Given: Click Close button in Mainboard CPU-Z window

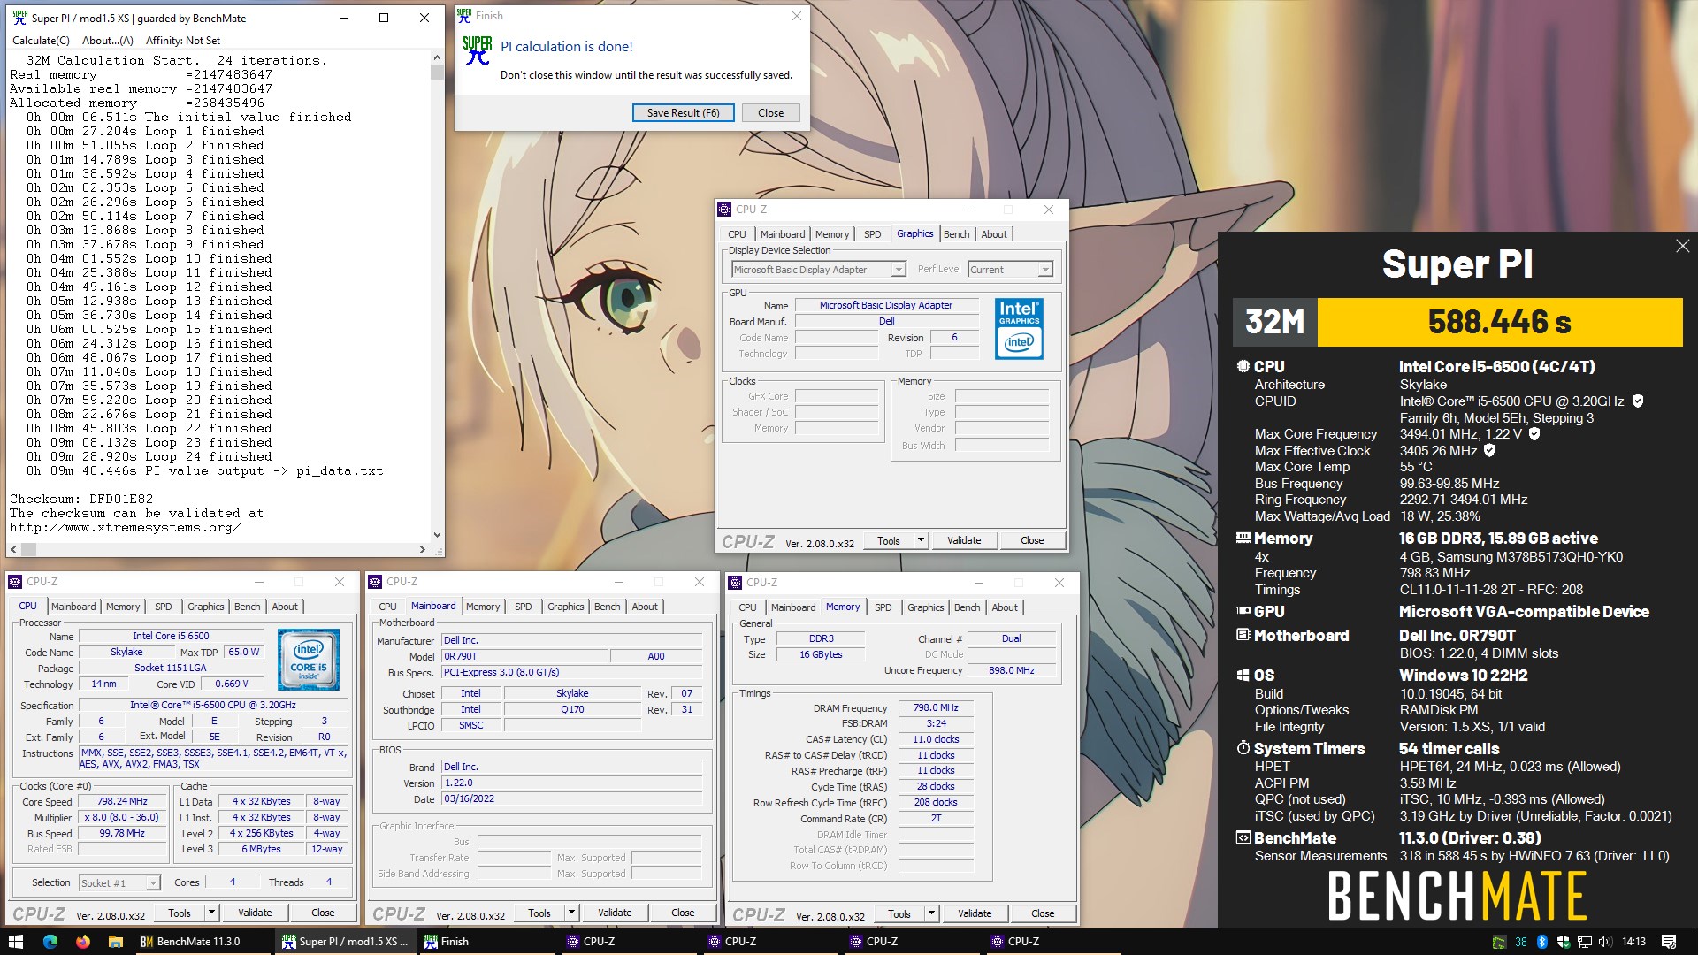Looking at the screenshot, I should [x=683, y=913].
